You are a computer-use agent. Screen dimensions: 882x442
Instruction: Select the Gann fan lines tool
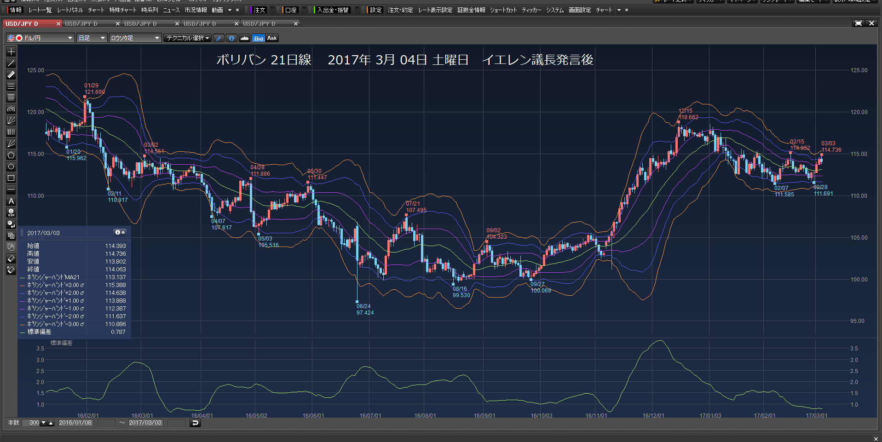[x=11, y=144]
